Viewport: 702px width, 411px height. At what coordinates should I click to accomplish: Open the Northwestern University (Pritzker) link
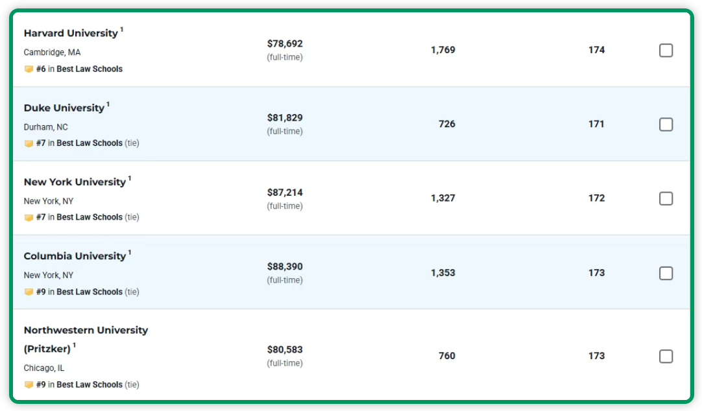(86, 331)
